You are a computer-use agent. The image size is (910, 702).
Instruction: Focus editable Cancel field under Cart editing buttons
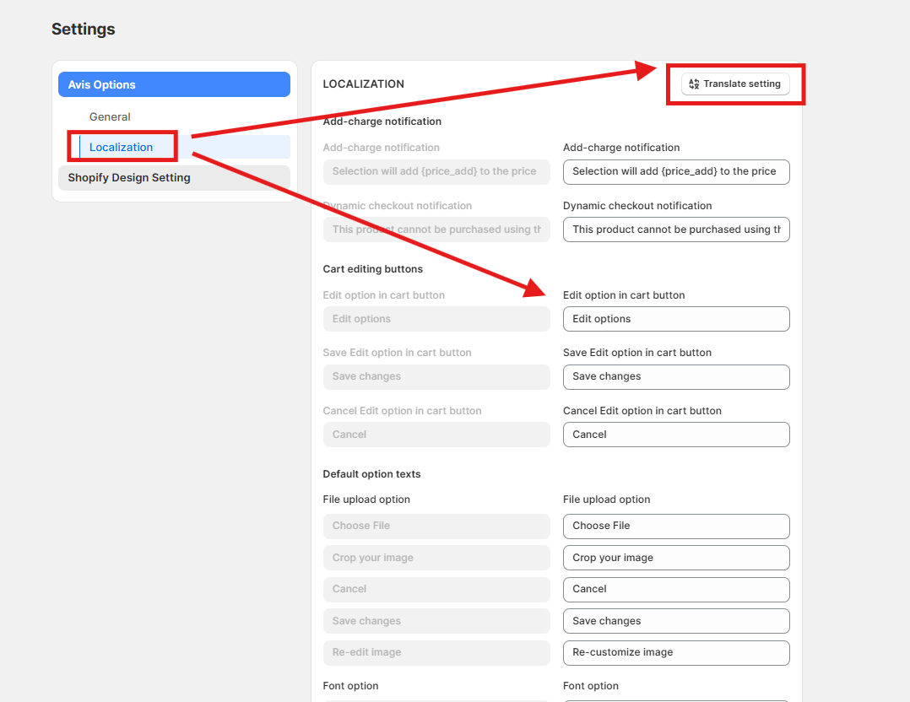click(x=675, y=435)
